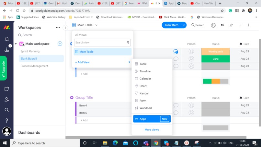Bookmark page with the star icon
Viewport: 261px width, 147px height.
222,11
